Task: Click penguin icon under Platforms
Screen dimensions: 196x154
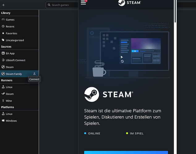Action: coord(3,114)
